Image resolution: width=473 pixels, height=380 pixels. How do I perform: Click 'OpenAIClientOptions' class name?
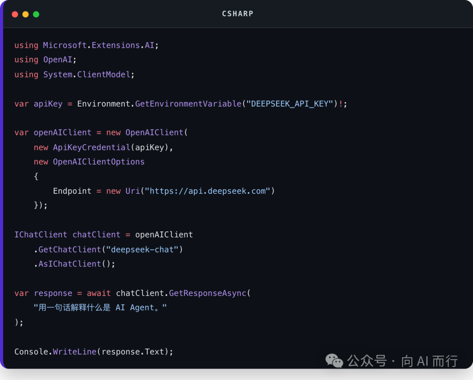pos(99,162)
